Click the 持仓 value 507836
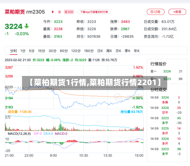 click(x=94, y=37)
